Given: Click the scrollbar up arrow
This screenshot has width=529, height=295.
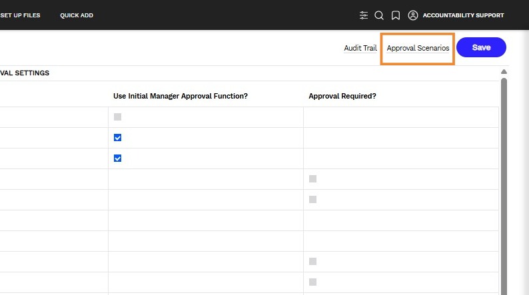Looking at the screenshot, I should pyautogui.click(x=504, y=71).
